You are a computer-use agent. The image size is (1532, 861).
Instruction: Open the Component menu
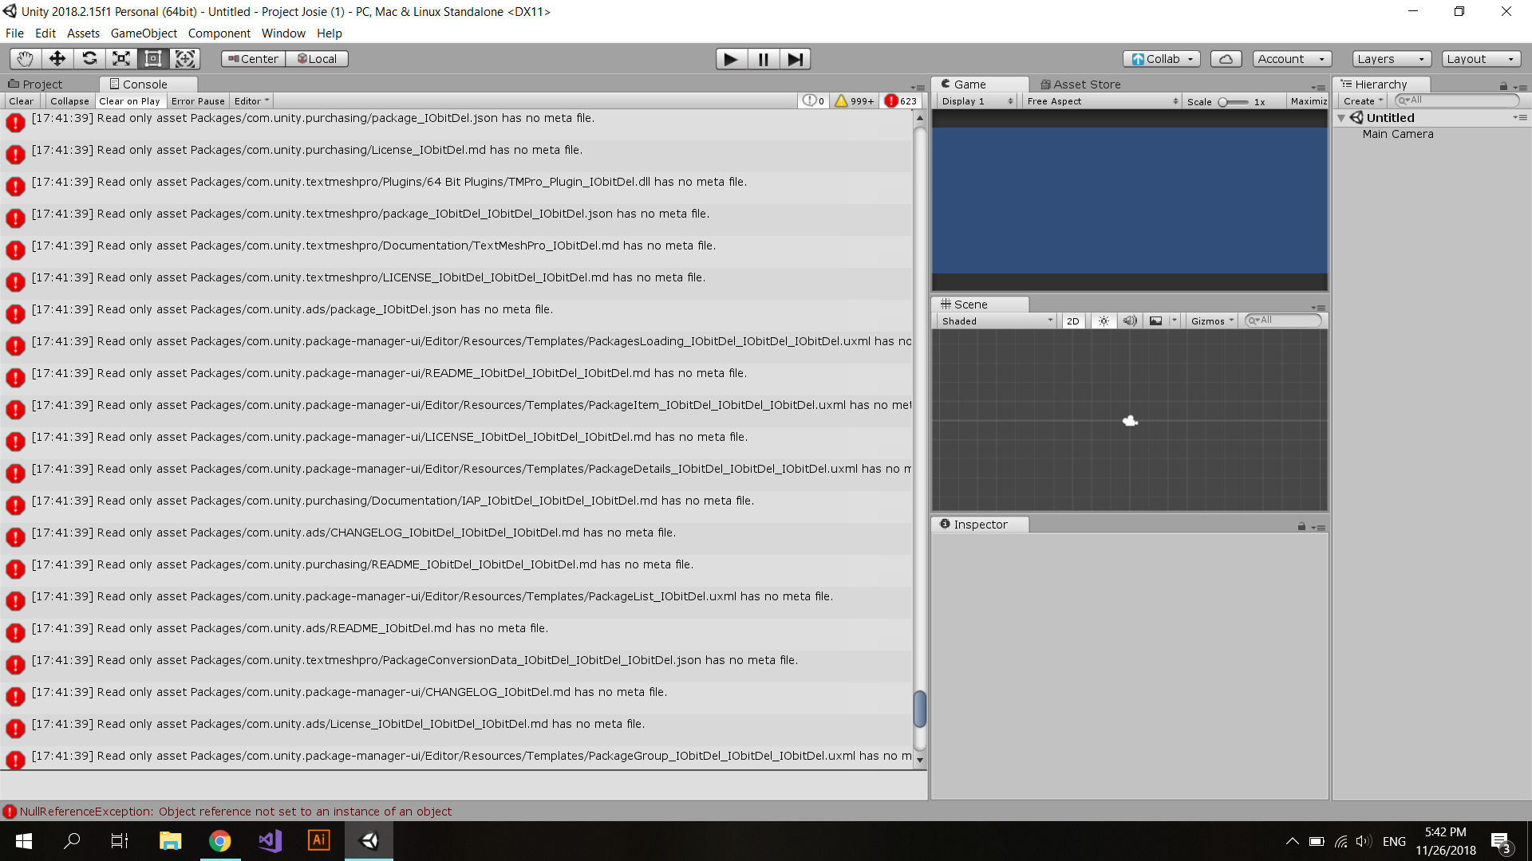[219, 33]
